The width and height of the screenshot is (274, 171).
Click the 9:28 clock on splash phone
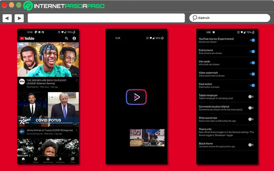pos(118,38)
